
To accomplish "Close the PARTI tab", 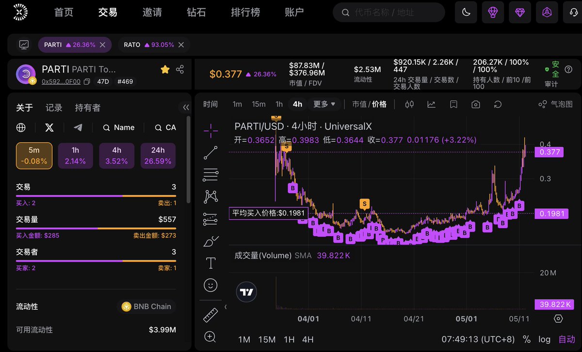I will (x=102, y=45).
